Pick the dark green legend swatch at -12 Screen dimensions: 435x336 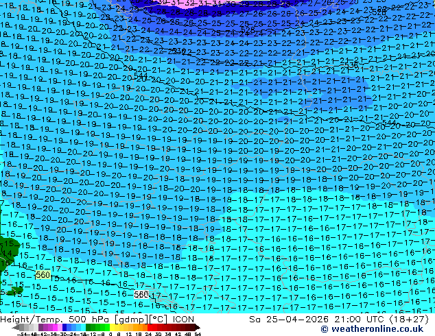[89, 327]
